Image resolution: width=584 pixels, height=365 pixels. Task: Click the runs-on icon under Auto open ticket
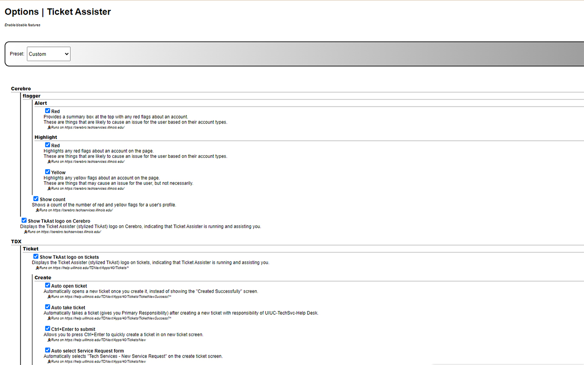(x=49, y=297)
